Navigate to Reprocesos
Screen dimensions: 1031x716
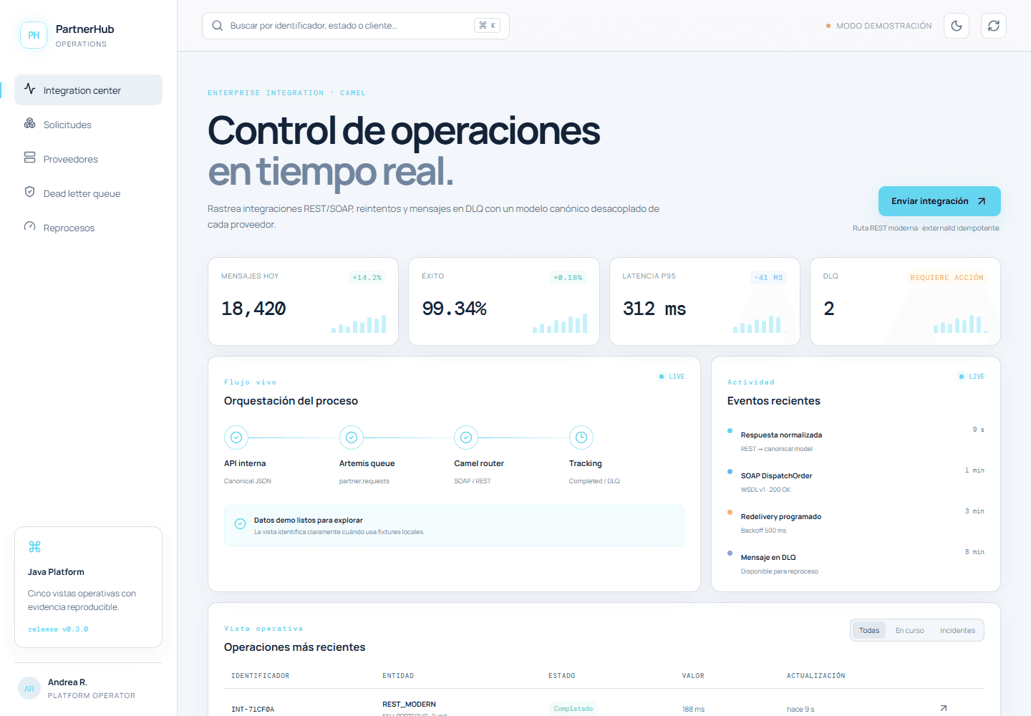coord(88,228)
